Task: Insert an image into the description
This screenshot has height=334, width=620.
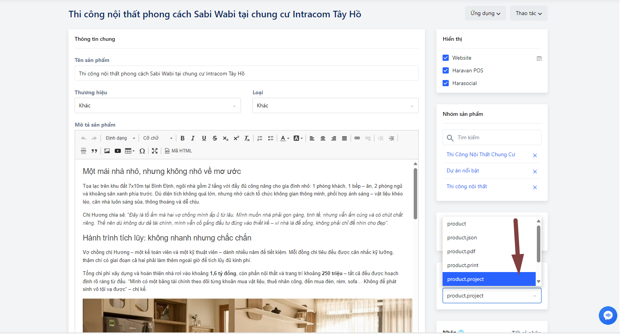Action: (x=107, y=151)
